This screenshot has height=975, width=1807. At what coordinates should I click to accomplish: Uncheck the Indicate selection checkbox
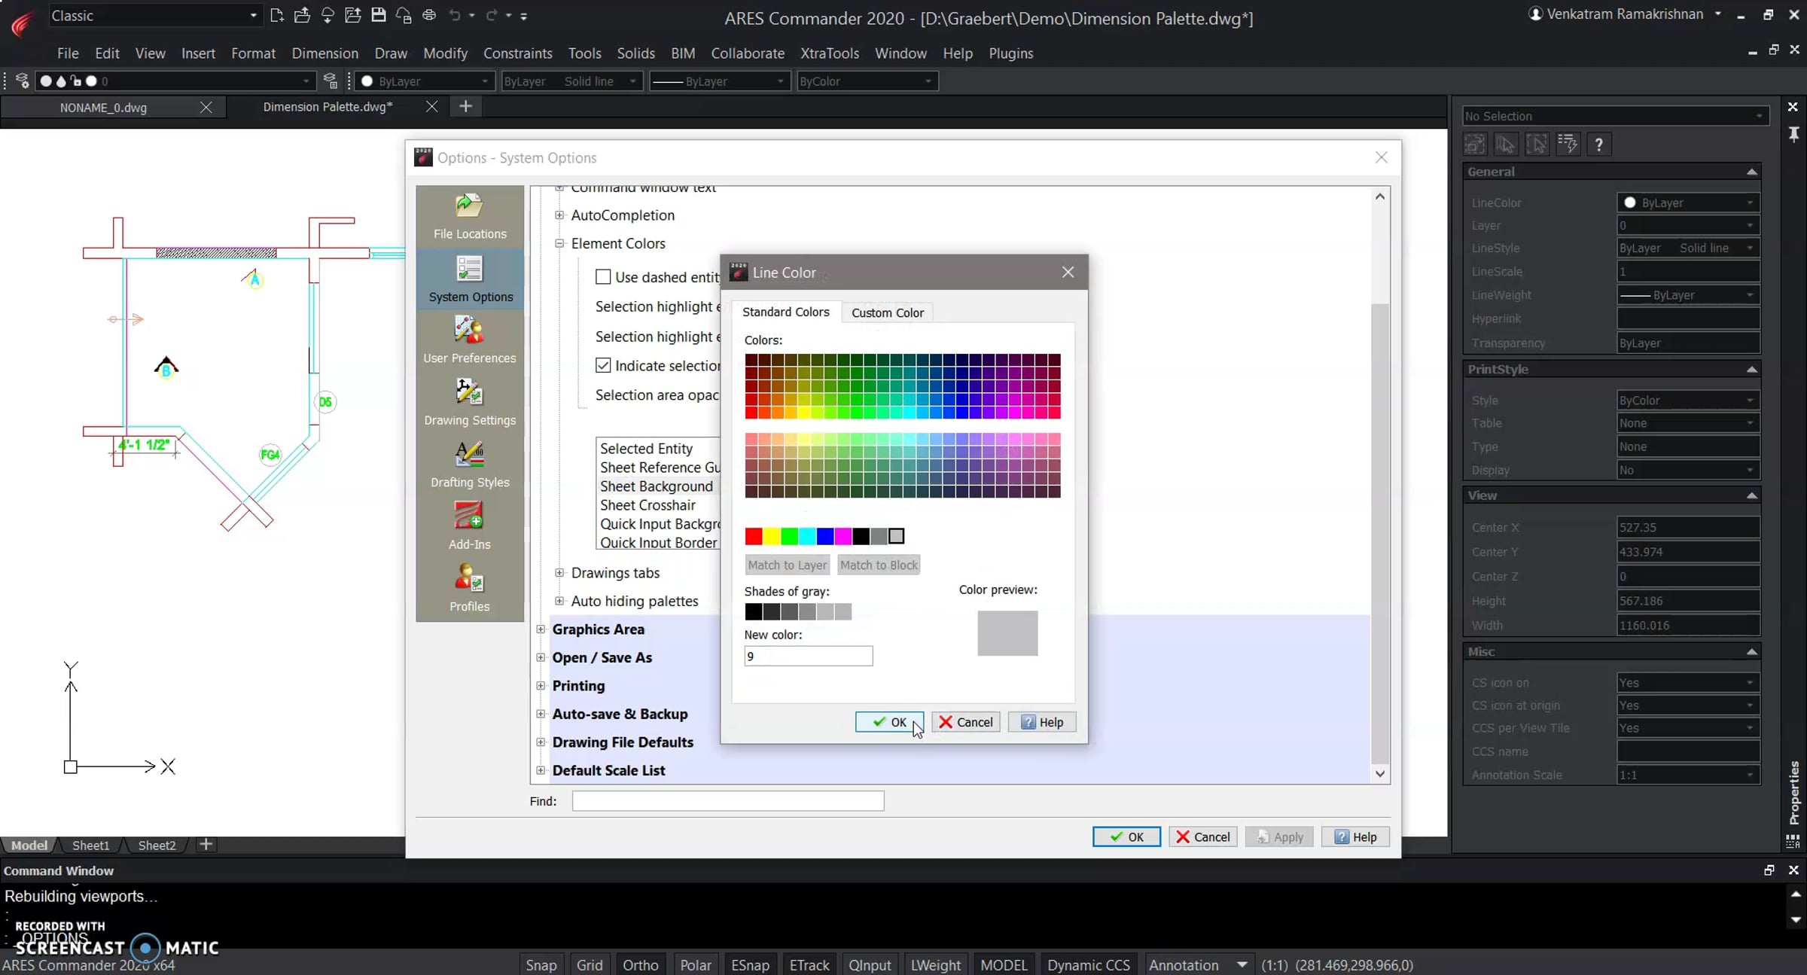(x=603, y=366)
